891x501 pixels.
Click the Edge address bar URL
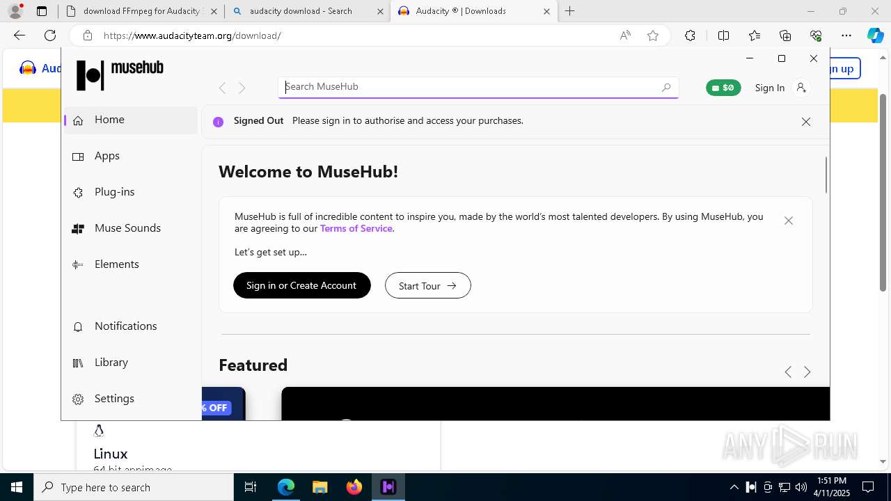192,35
